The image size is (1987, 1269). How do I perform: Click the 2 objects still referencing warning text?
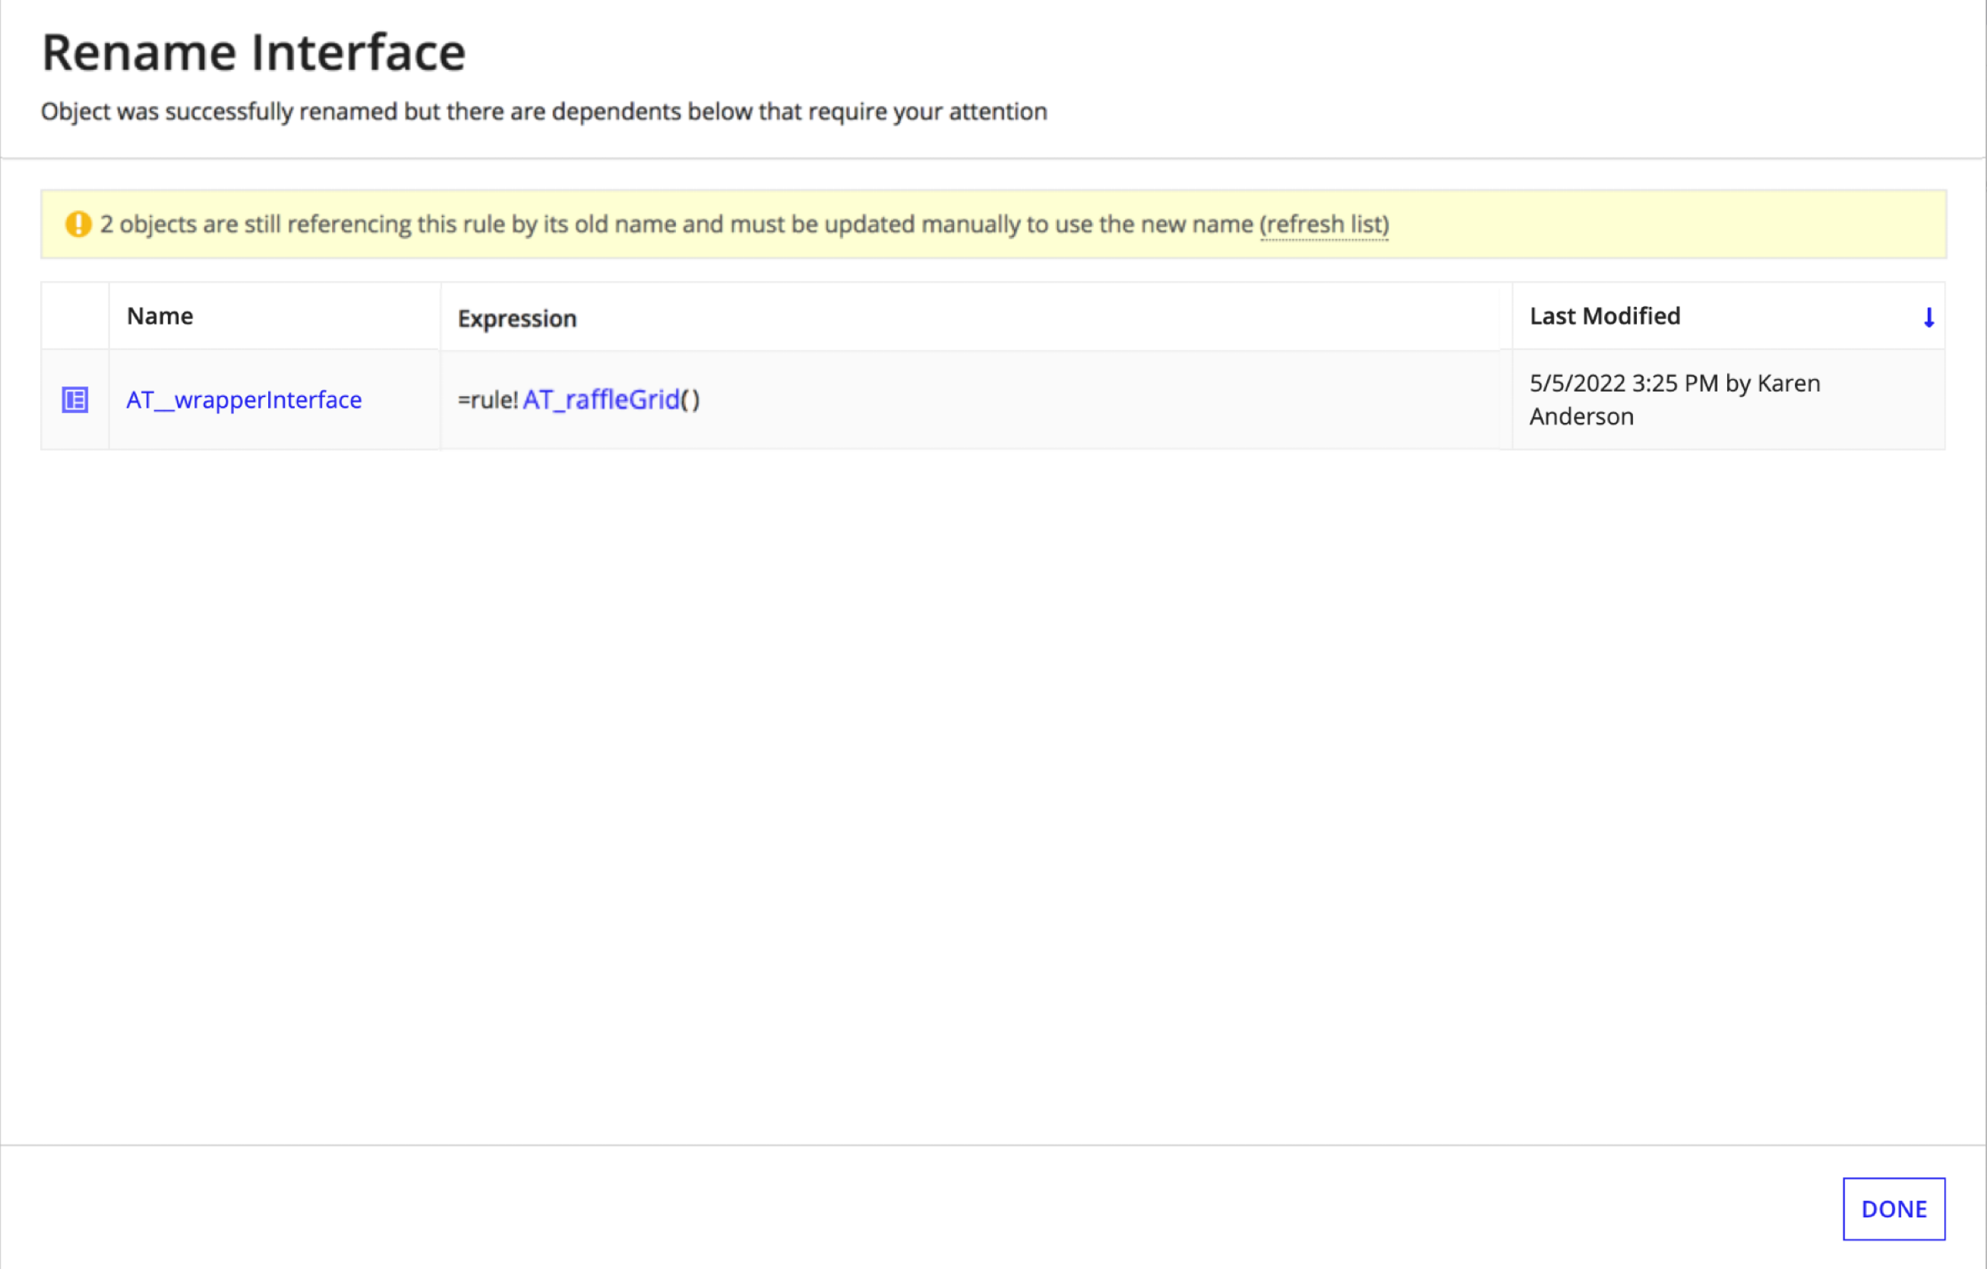click(677, 225)
